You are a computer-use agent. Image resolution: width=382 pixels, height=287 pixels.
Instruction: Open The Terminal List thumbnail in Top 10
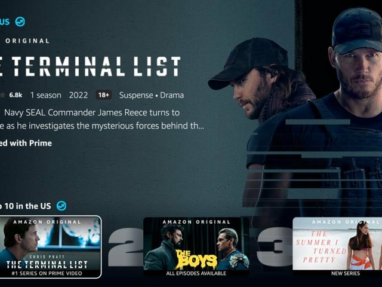50,247
